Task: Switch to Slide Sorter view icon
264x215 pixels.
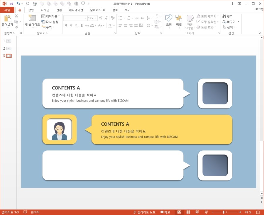Action: 188,212
